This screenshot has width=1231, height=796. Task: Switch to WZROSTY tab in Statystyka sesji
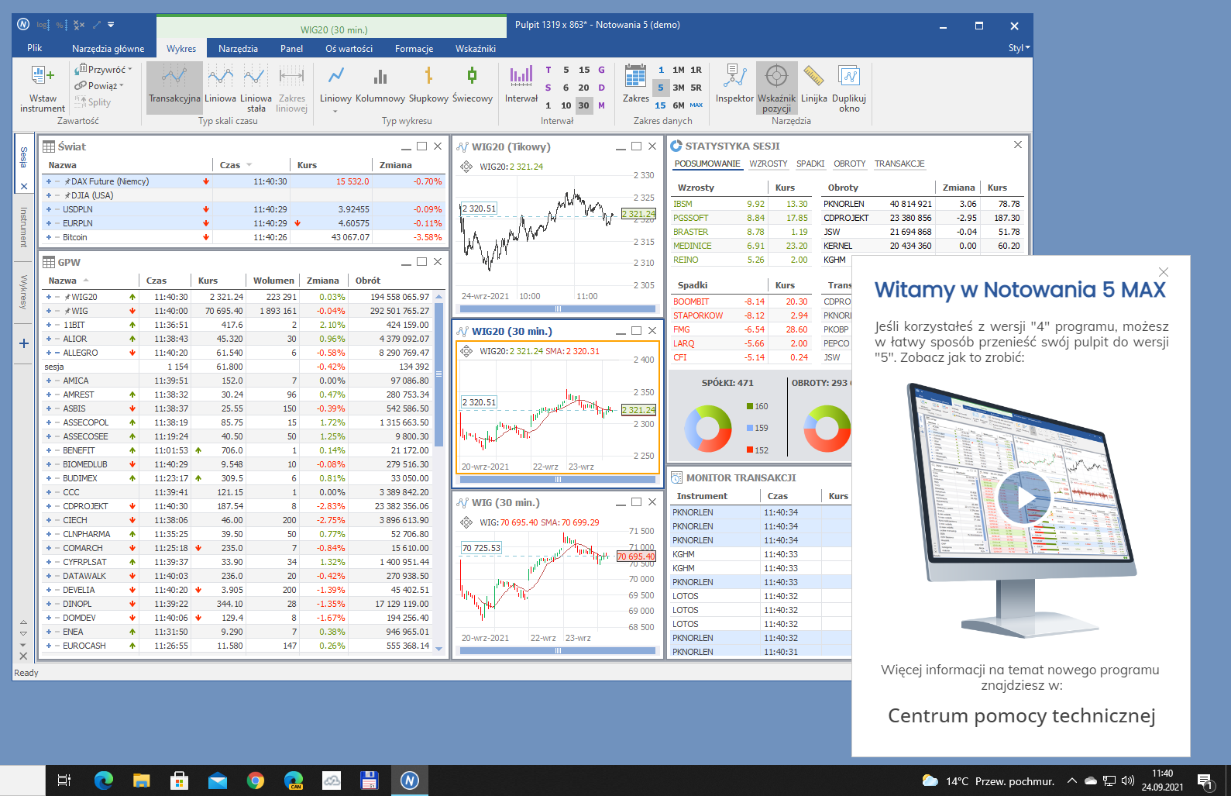click(768, 164)
